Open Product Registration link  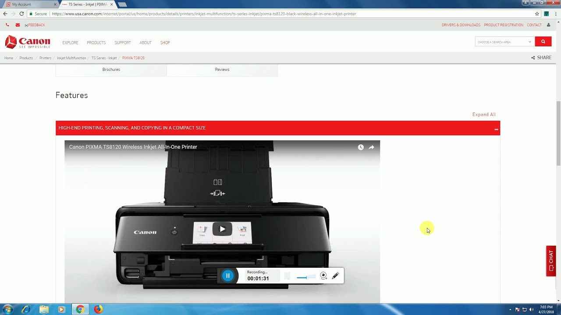[504, 25]
